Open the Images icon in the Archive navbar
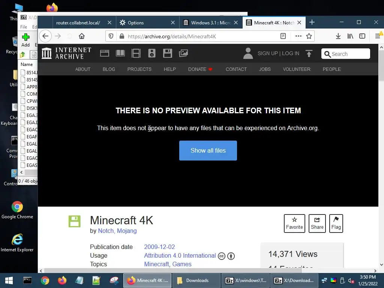This screenshot has width=384, height=288. point(183,53)
